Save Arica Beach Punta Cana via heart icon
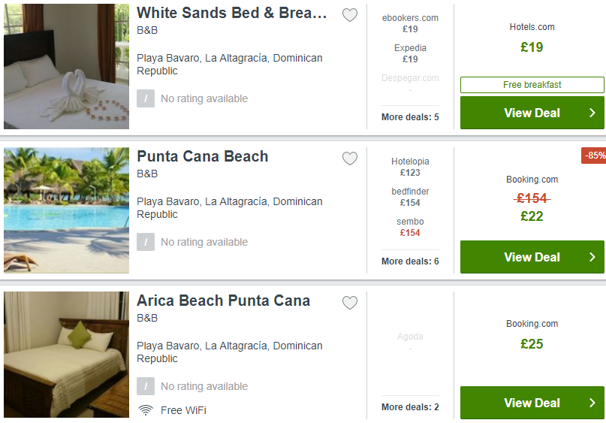Screen dimensions: 606x423 [x=350, y=303]
